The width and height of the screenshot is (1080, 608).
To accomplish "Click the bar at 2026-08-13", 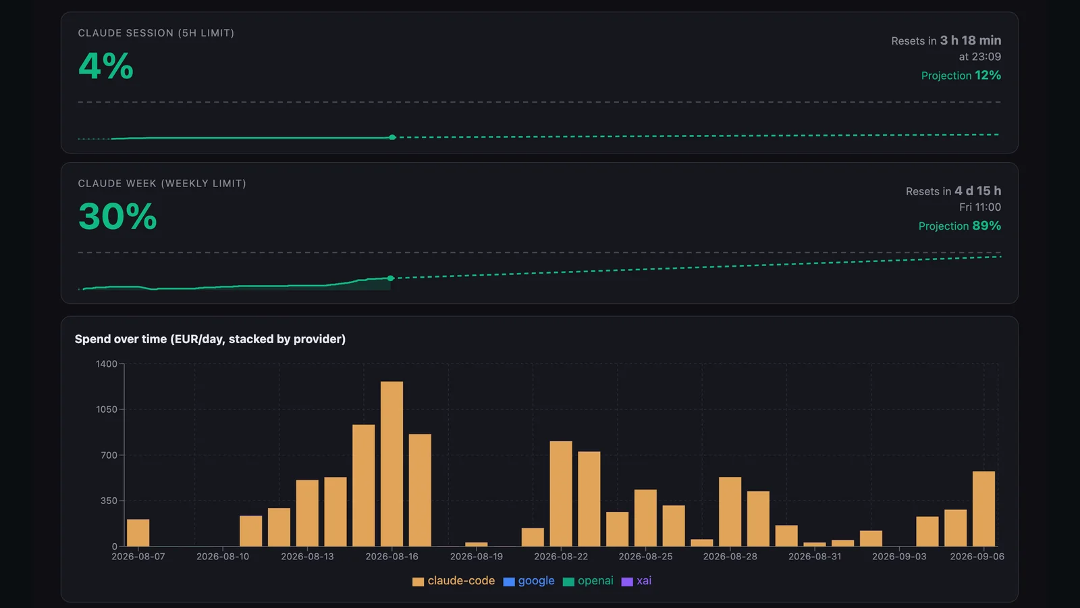I will pyautogui.click(x=307, y=513).
